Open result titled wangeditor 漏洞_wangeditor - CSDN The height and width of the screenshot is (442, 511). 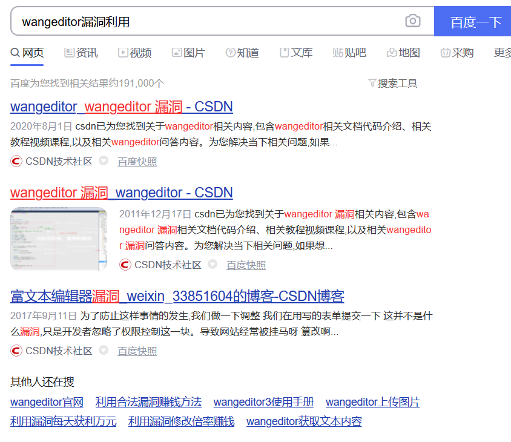[122, 193]
